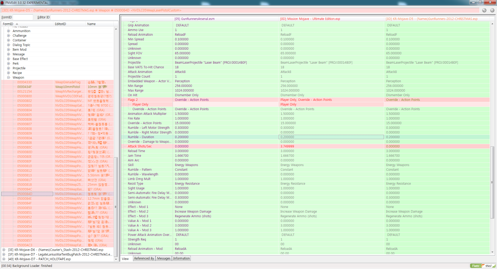Click Mission Mojave Attack Shots/Sec value 3.749999
The height and width of the screenshot is (269, 497).
pos(287,146)
